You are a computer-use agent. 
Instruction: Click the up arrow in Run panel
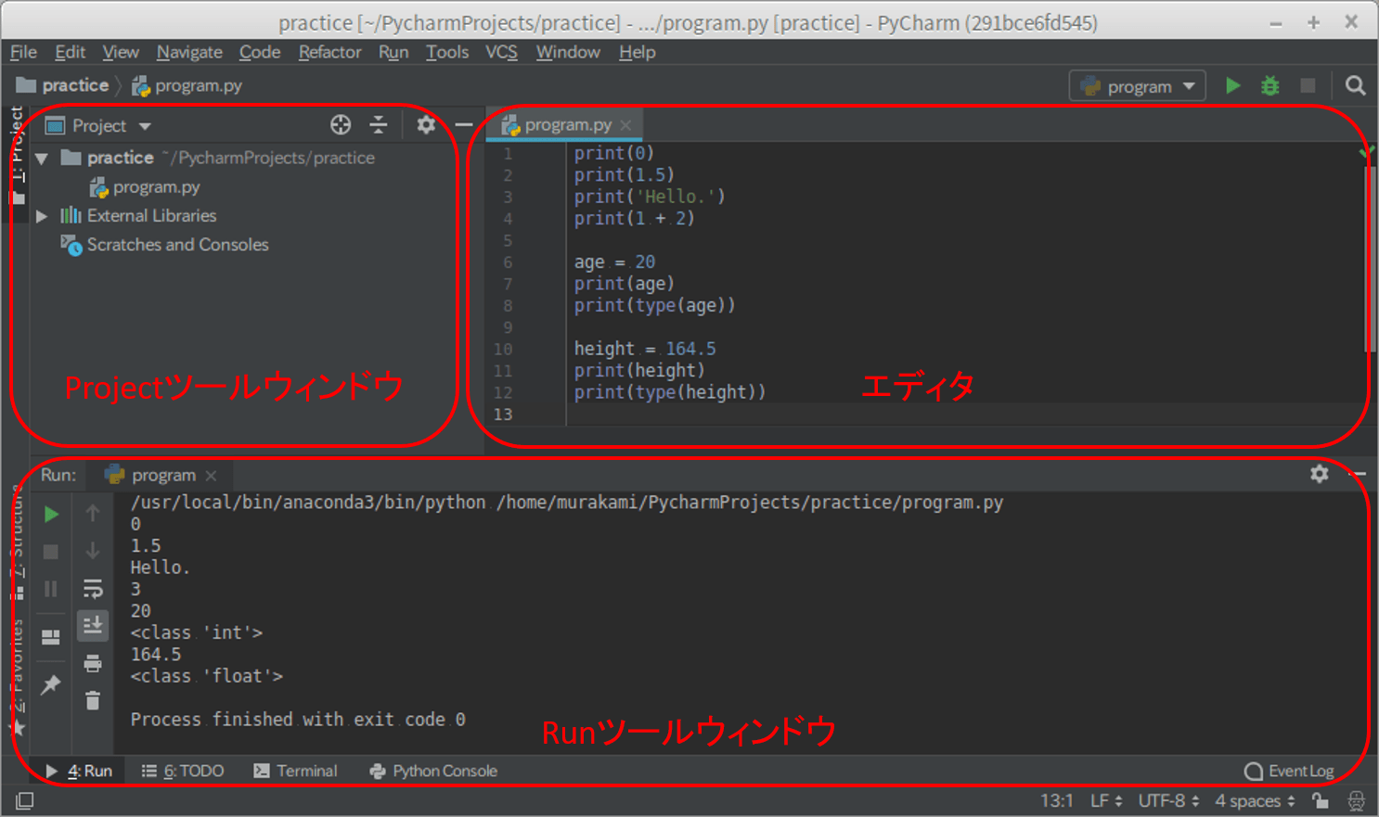click(93, 513)
